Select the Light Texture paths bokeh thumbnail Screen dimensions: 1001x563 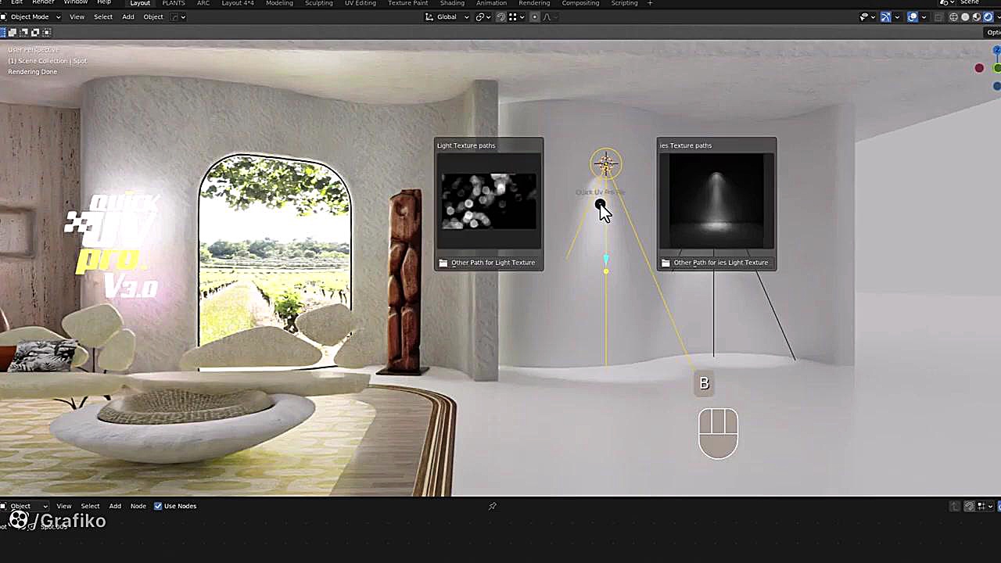pos(489,201)
